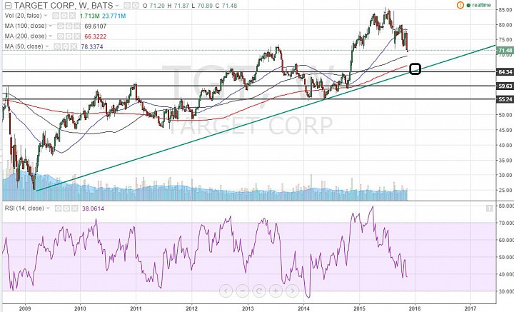Move the RSI pane up with arrow icon

pos(490,208)
